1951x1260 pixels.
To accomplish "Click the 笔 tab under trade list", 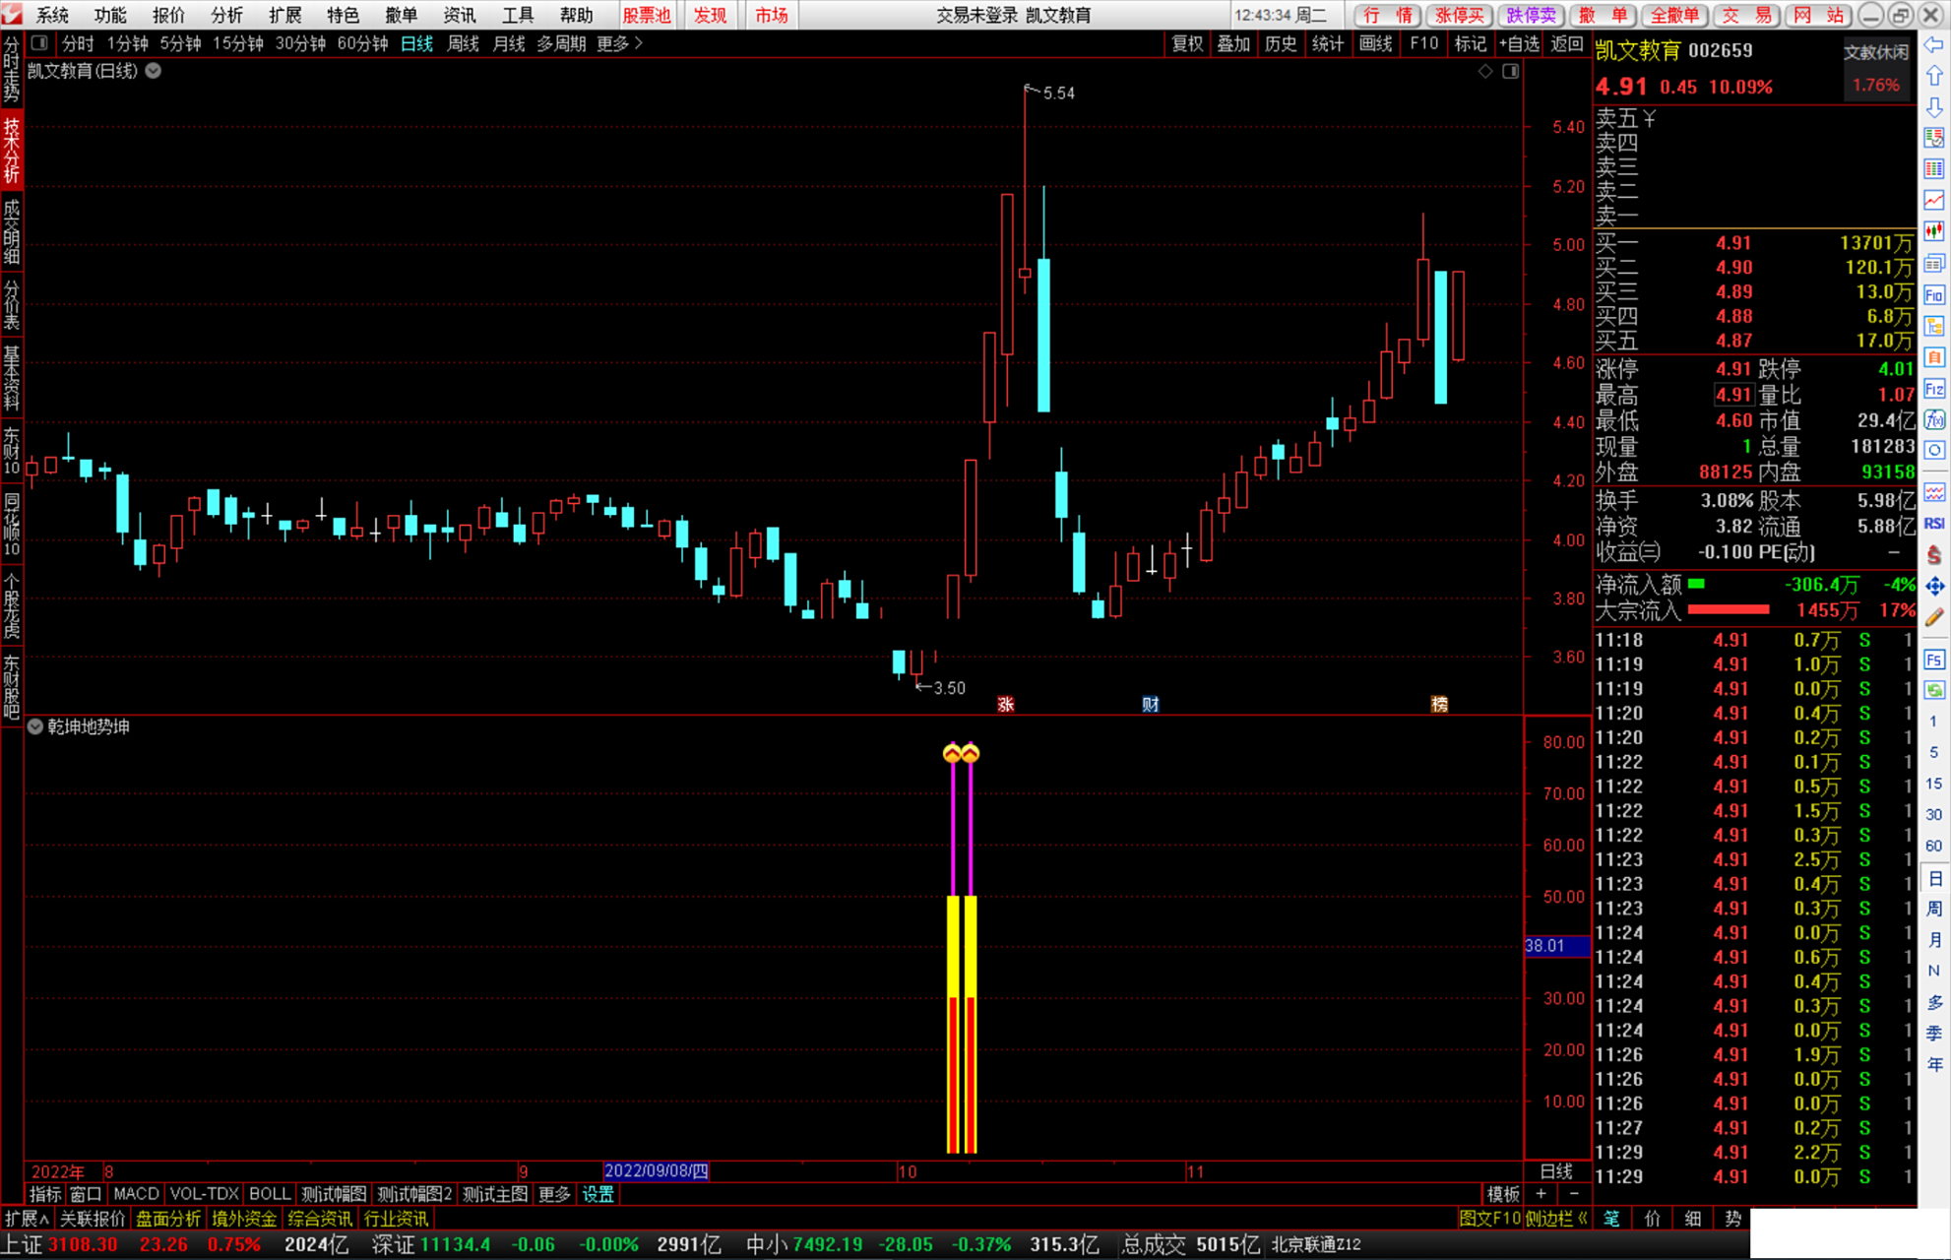I will (1610, 1219).
